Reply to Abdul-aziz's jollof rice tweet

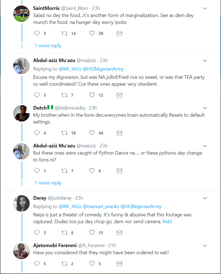[x=37, y=95]
